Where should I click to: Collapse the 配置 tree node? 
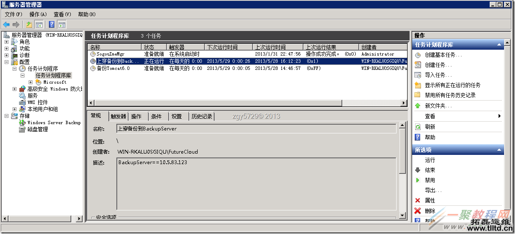tap(6, 62)
